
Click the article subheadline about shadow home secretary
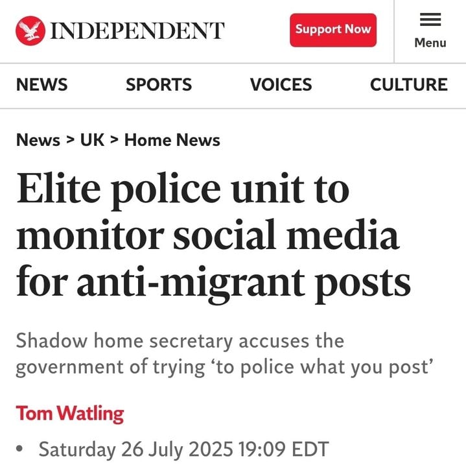tap(225, 354)
